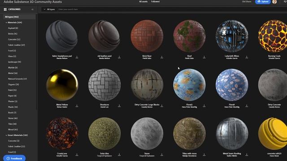Download the Stone material
This screenshot has height=161, width=287.
pos(162,155)
